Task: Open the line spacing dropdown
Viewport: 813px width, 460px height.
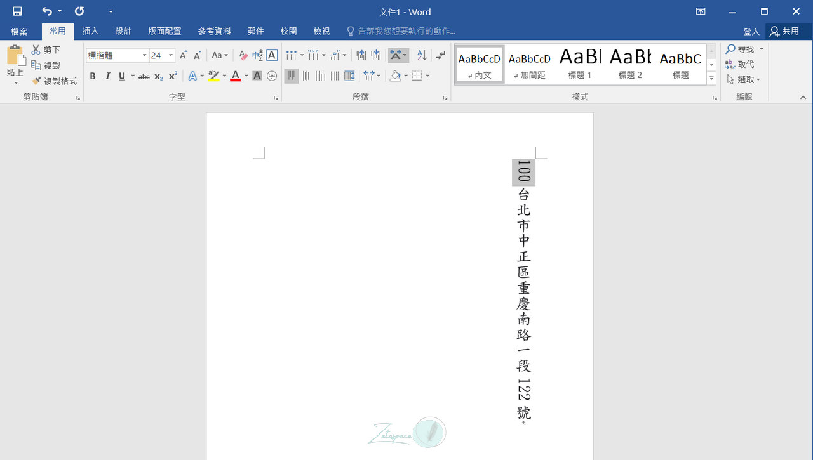Action: point(372,76)
